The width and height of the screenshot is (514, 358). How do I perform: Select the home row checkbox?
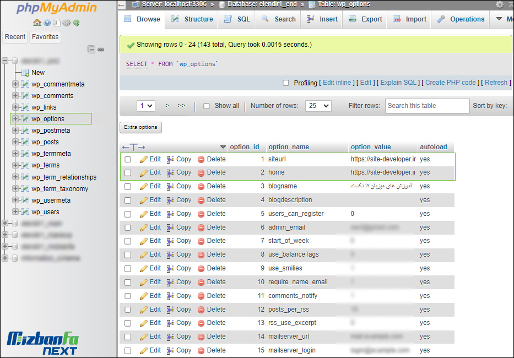(128, 173)
